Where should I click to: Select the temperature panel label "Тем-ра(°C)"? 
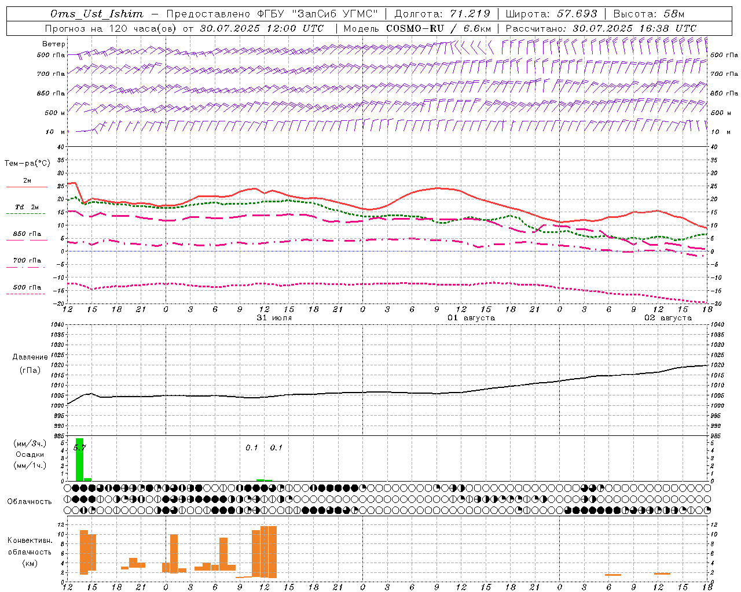[x=27, y=164]
